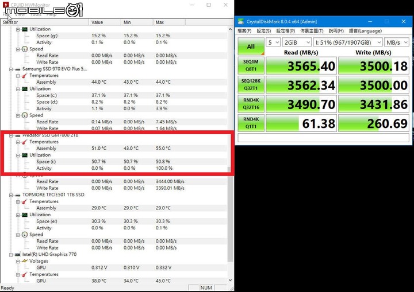
Task: Select the 3390.01 MB/s max write rate value
Action: [x=170, y=188]
